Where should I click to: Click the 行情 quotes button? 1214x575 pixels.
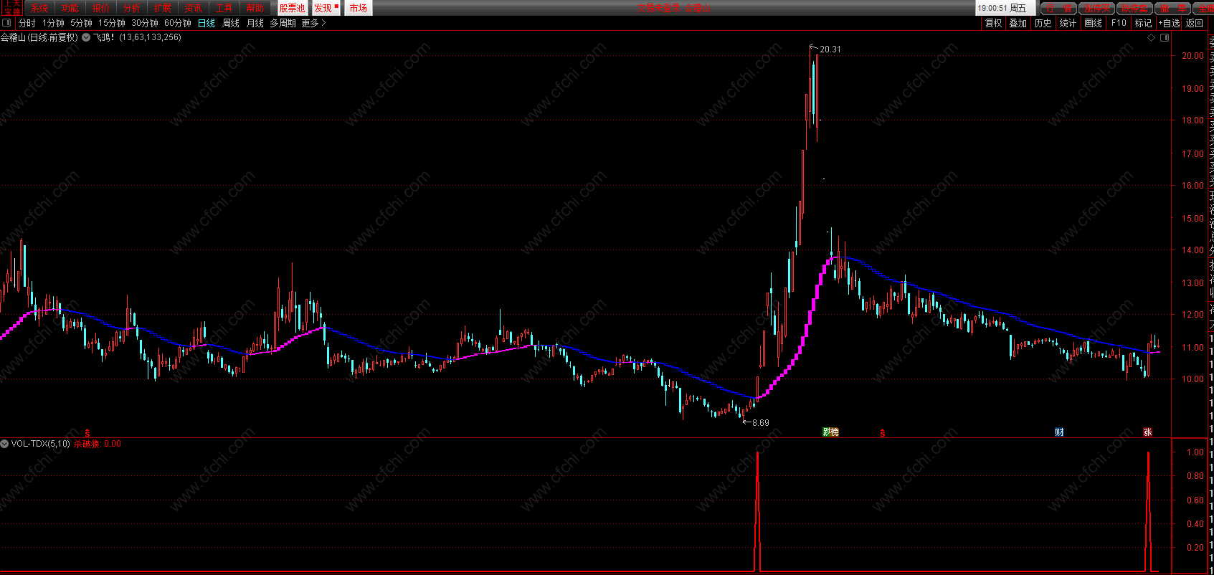tap(1058, 8)
